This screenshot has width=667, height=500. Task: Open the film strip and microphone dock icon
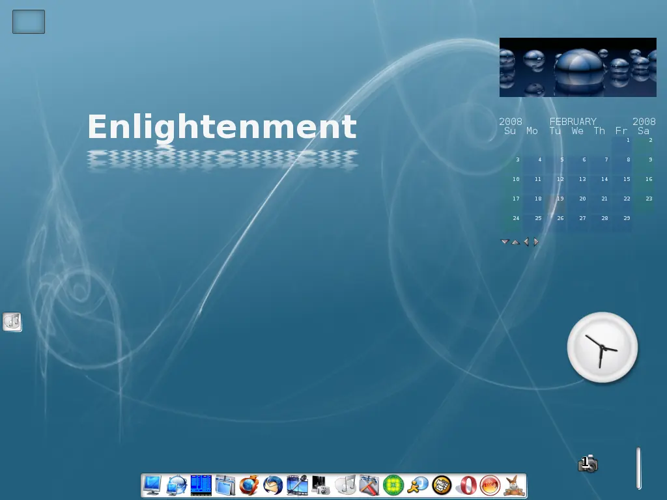coord(297,485)
